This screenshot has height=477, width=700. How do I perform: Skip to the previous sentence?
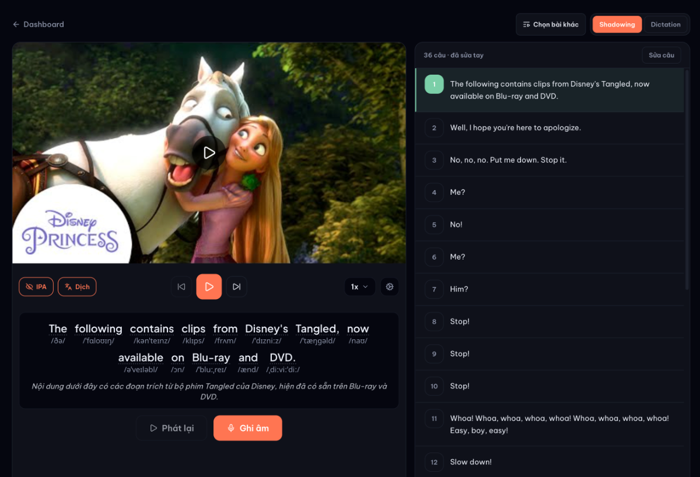point(181,287)
